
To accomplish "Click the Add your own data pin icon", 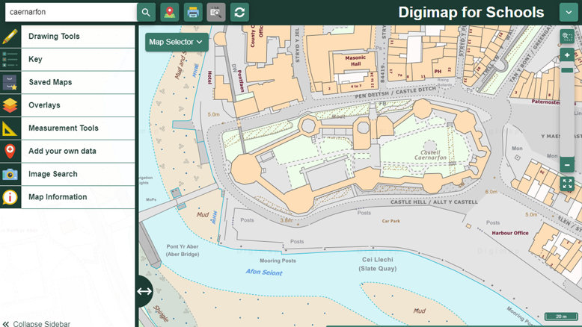I will coord(10,151).
